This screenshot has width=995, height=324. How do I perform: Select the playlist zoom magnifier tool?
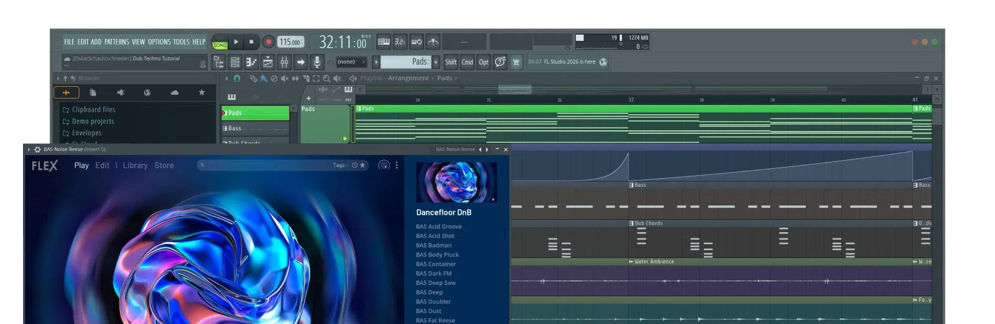[x=326, y=78]
